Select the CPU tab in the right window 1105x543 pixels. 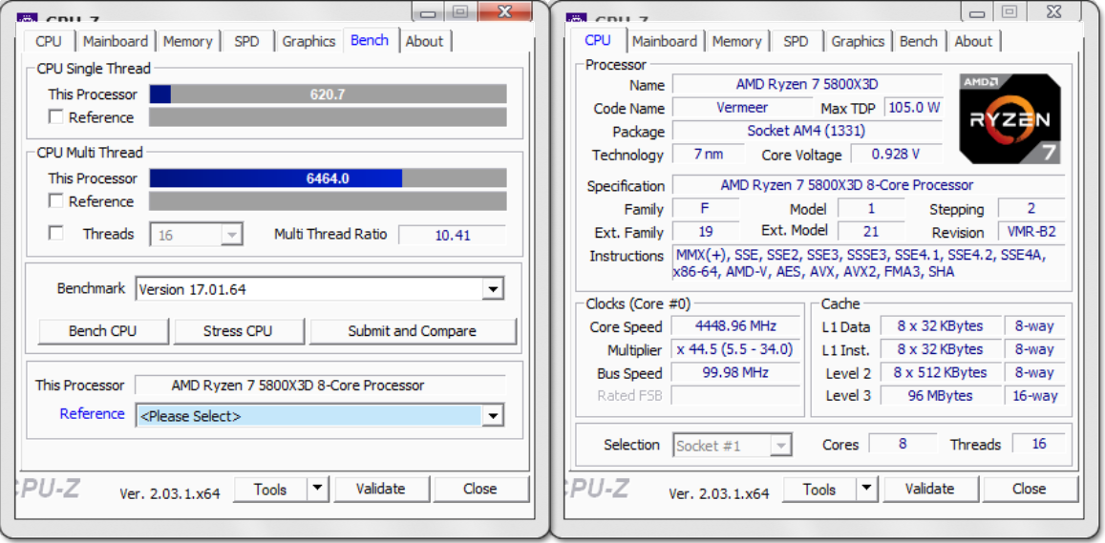[x=598, y=40]
